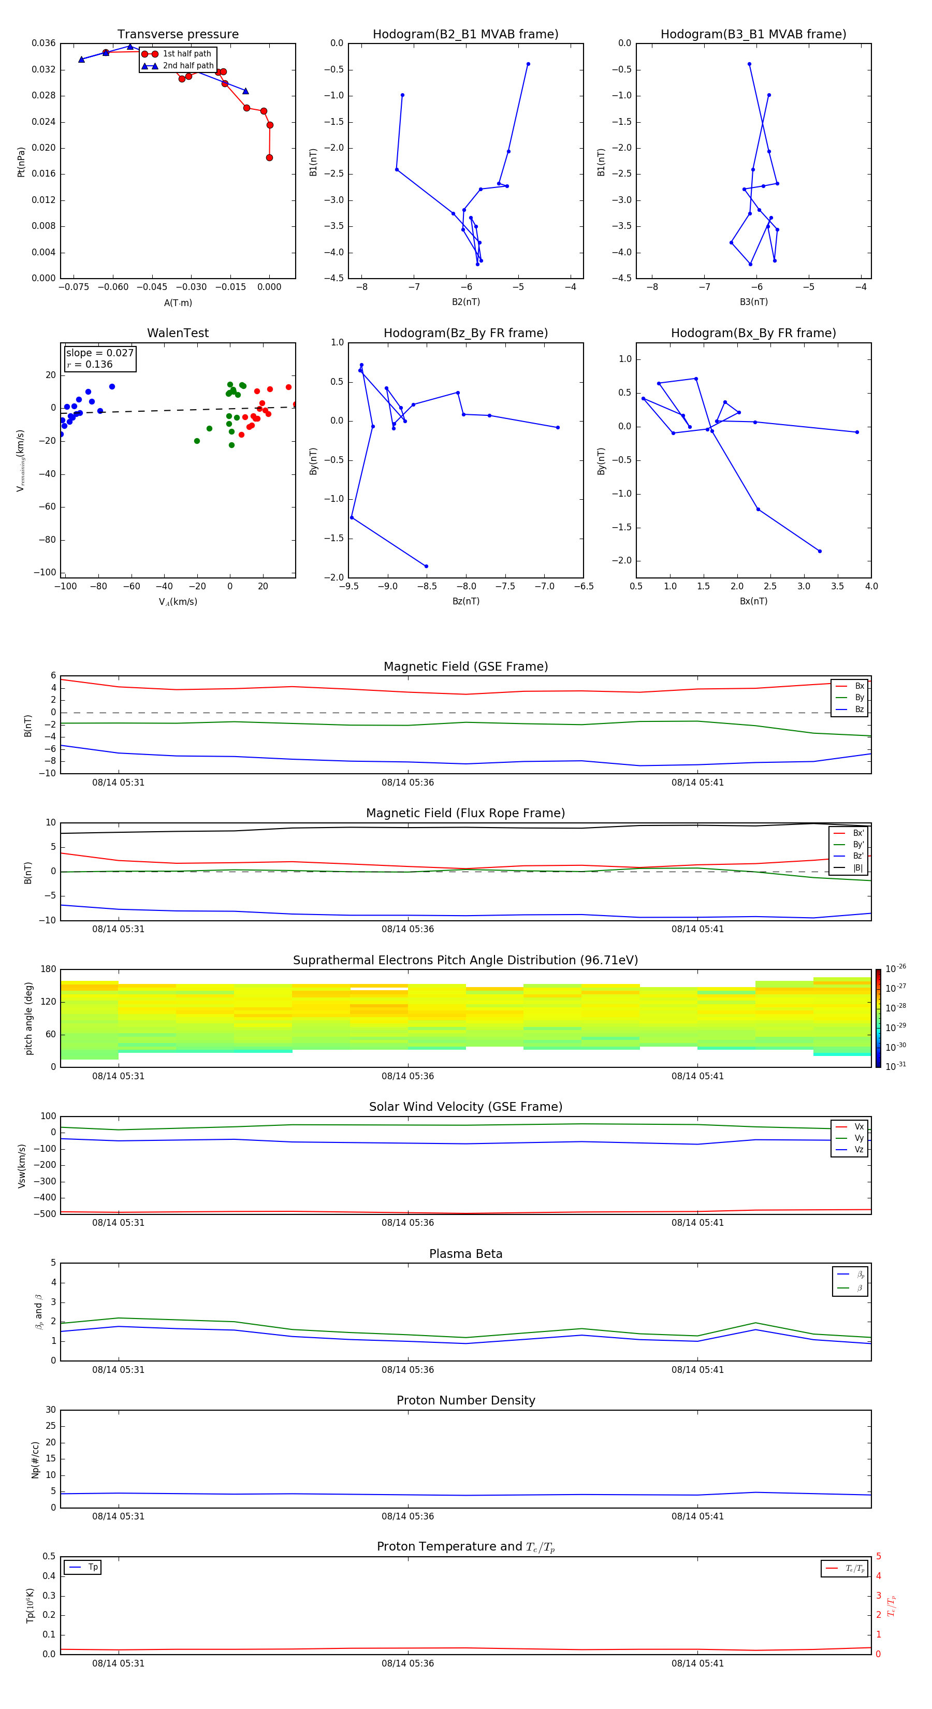The width and height of the screenshot is (932, 1709).
Task: Click the 'Bx(nT)' x-axis label
Action: pyautogui.click(x=753, y=601)
